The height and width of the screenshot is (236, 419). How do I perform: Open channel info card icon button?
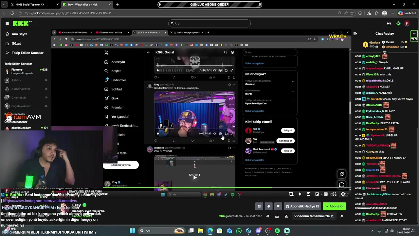click(259, 206)
